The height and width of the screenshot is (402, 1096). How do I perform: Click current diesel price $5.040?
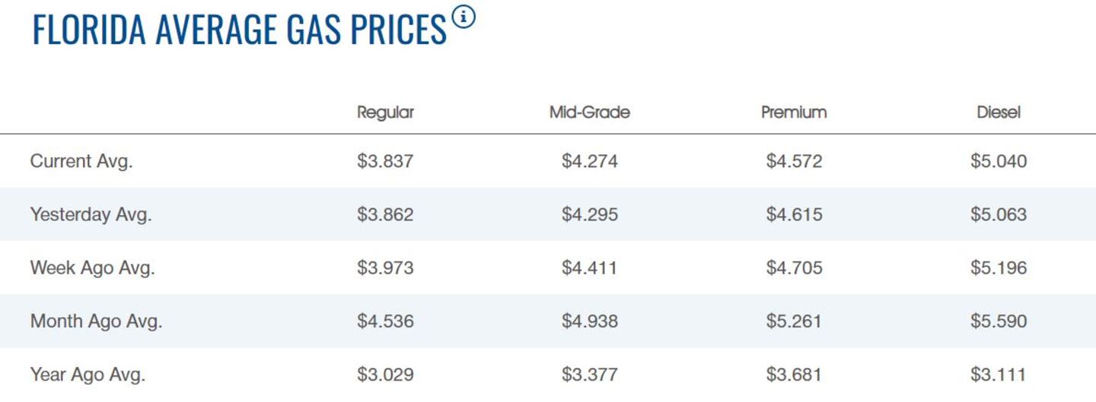click(x=999, y=161)
